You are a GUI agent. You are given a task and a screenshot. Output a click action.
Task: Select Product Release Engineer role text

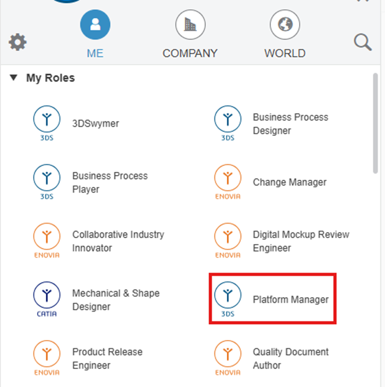point(107,358)
